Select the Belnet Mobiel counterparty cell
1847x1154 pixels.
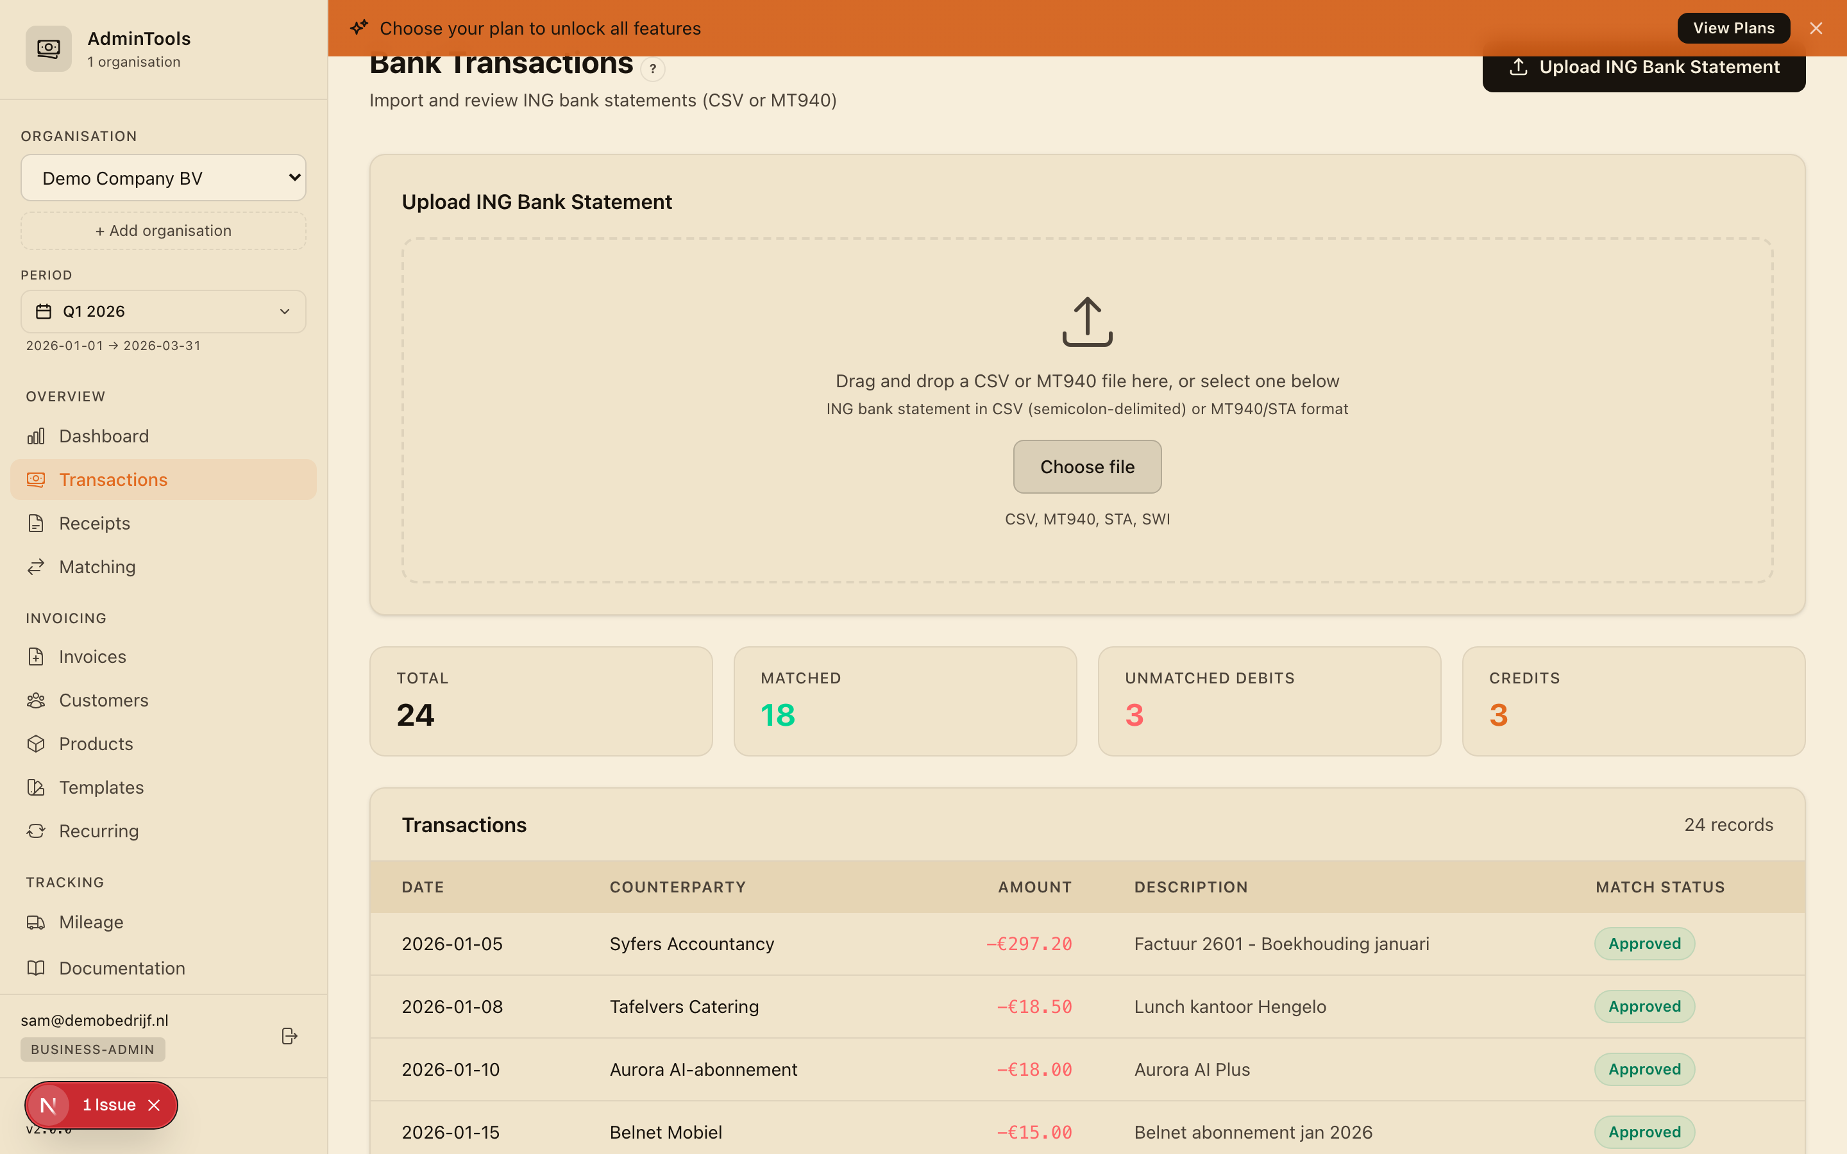tap(666, 1132)
